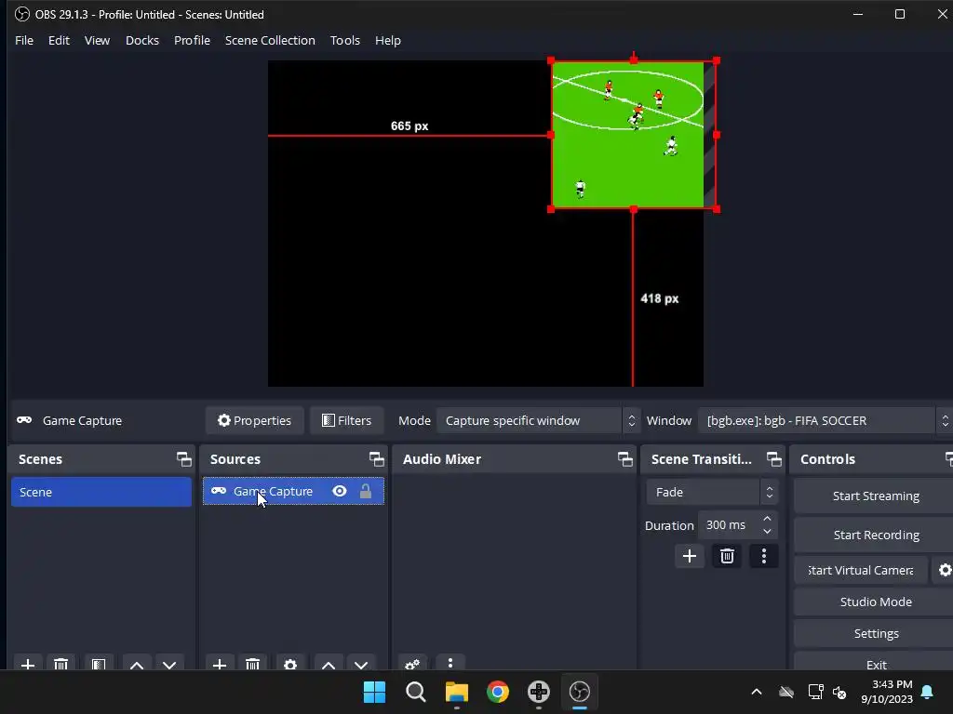Open the Windows Start menu

click(374, 692)
